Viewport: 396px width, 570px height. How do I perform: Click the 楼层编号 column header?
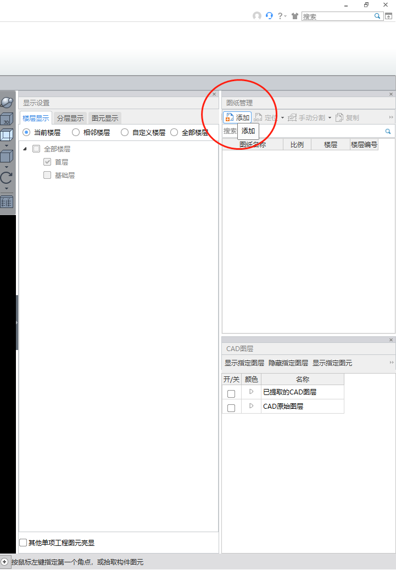(364, 145)
